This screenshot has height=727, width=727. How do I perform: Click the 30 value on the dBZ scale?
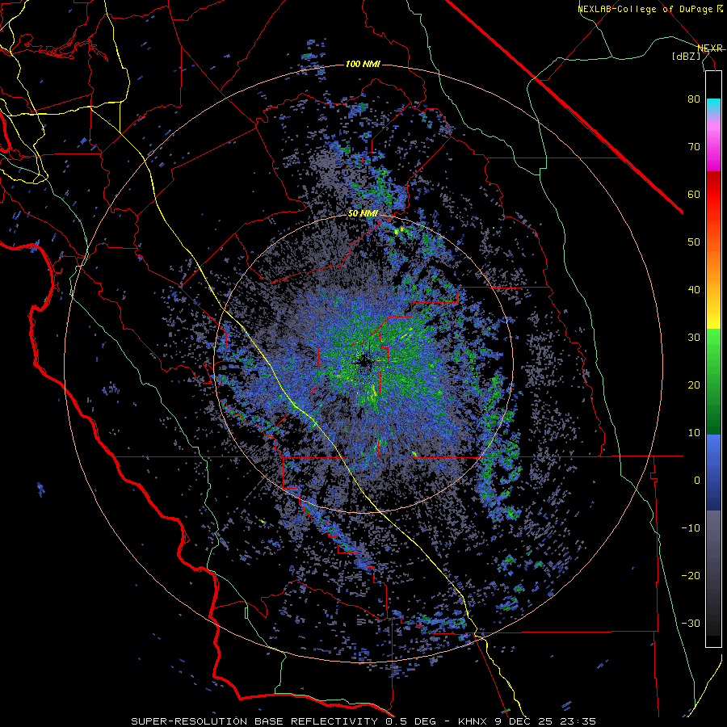pos(694,338)
